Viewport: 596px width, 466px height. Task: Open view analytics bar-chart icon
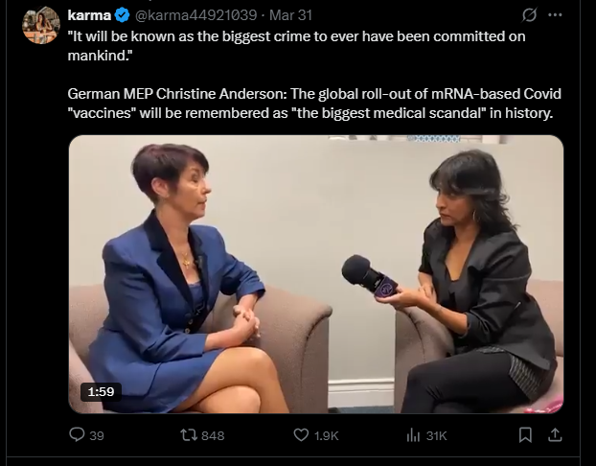413,434
